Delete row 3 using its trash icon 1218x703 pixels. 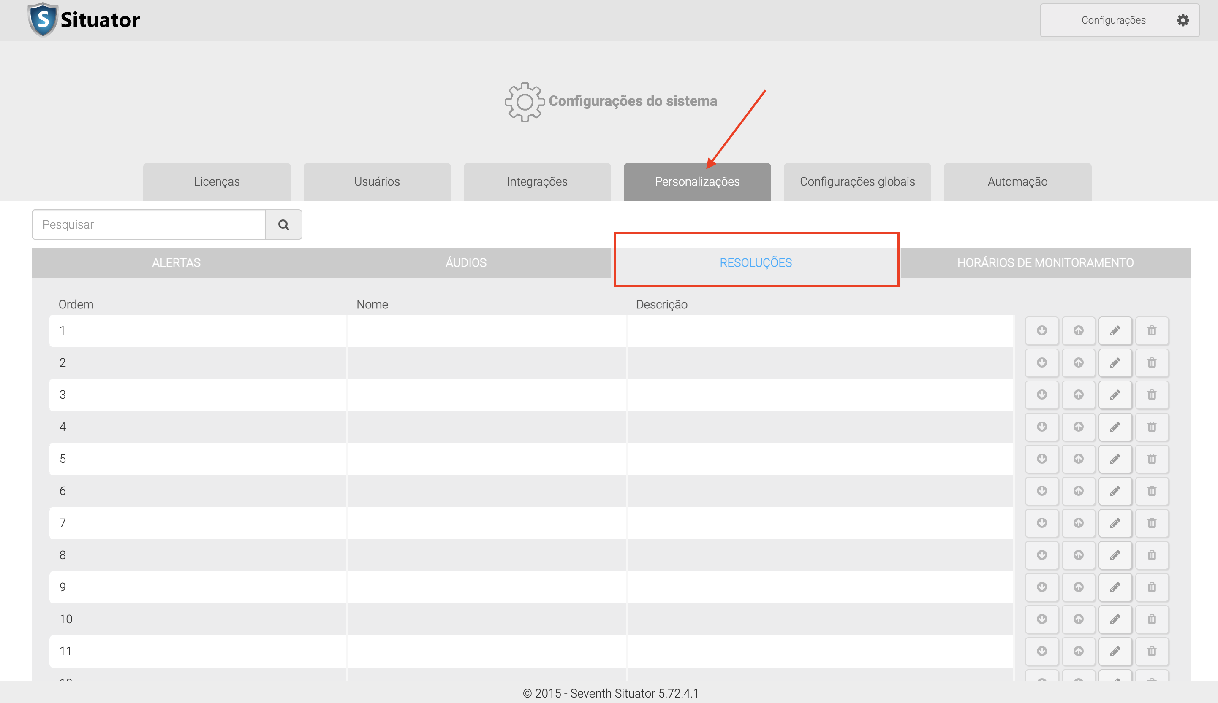(x=1151, y=395)
